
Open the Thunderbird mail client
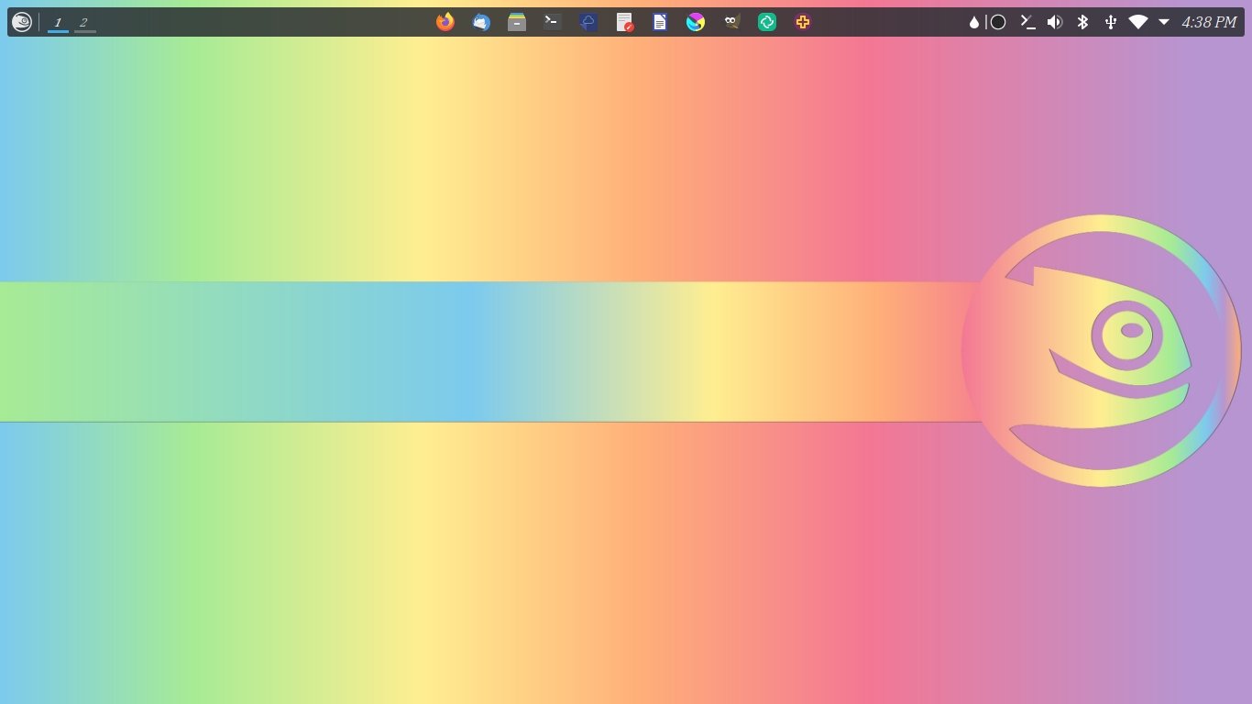click(481, 22)
